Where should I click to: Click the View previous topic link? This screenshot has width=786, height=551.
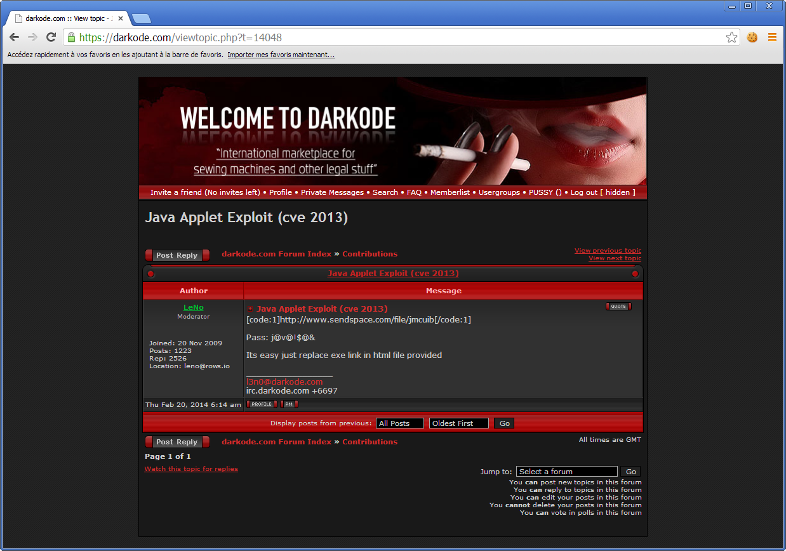(x=608, y=251)
